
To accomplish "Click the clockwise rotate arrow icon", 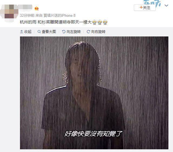I will pyautogui.click(x=88, y=32).
